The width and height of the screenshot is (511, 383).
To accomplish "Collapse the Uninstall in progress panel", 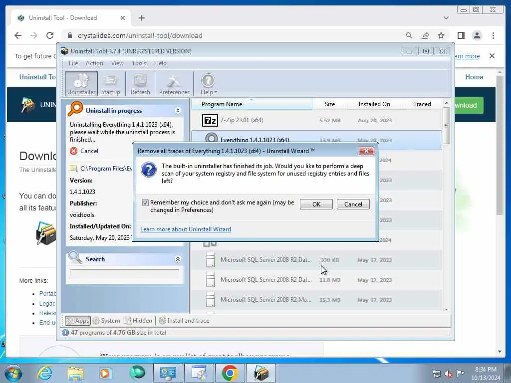I will point(178,111).
